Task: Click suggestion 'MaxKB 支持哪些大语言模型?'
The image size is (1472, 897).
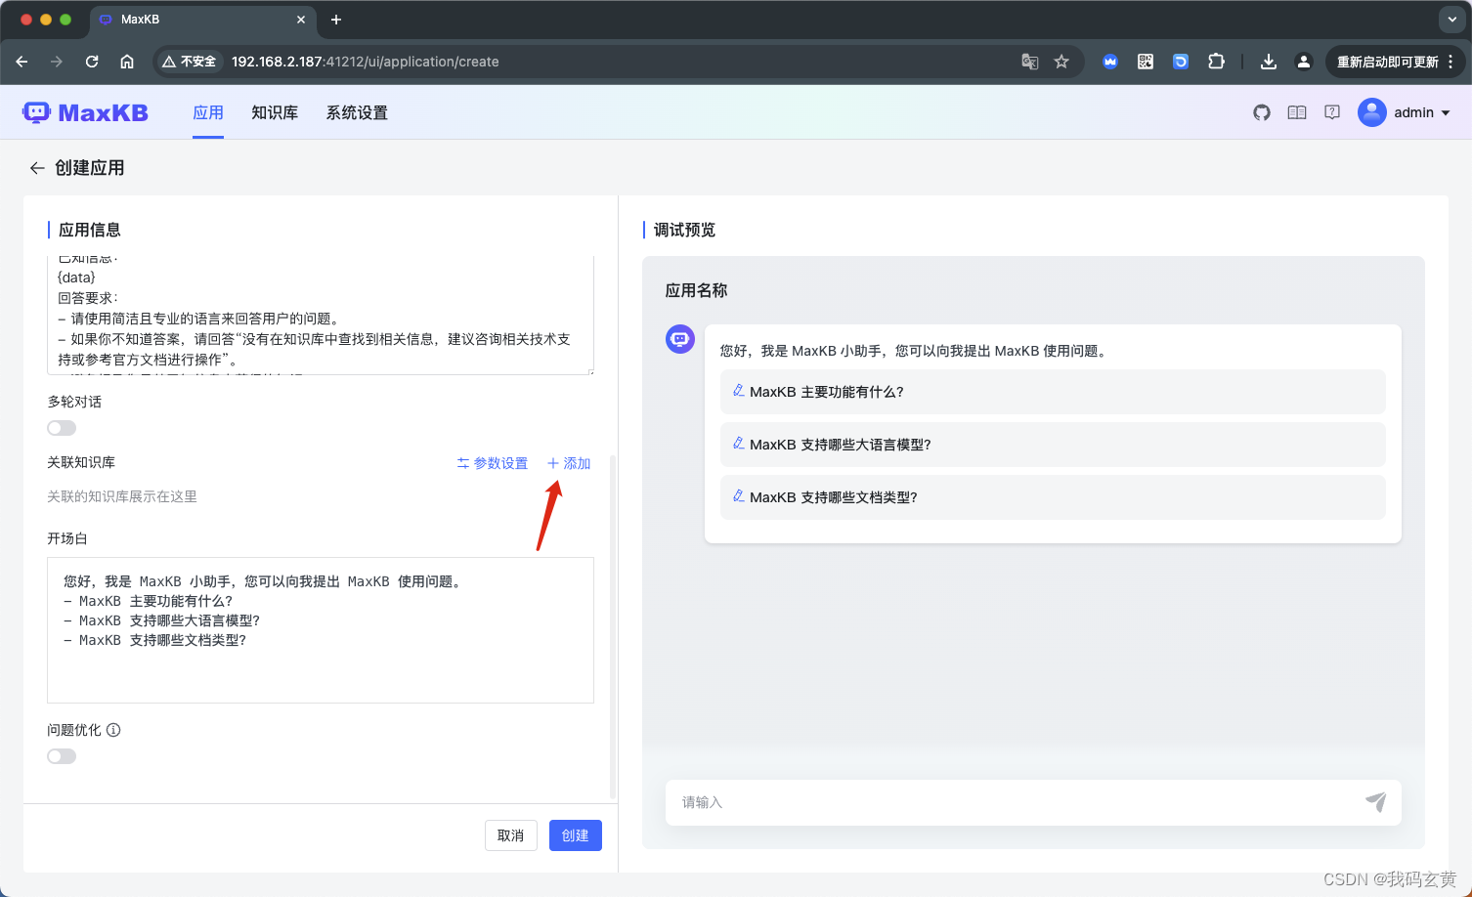Action: [x=1053, y=445]
